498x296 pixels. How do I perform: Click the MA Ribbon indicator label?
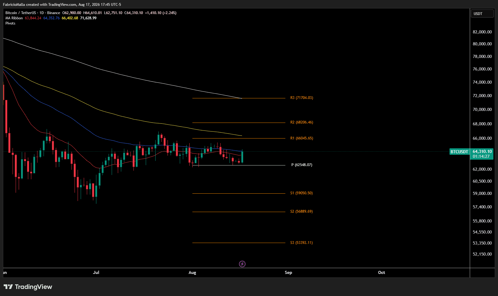[14, 18]
